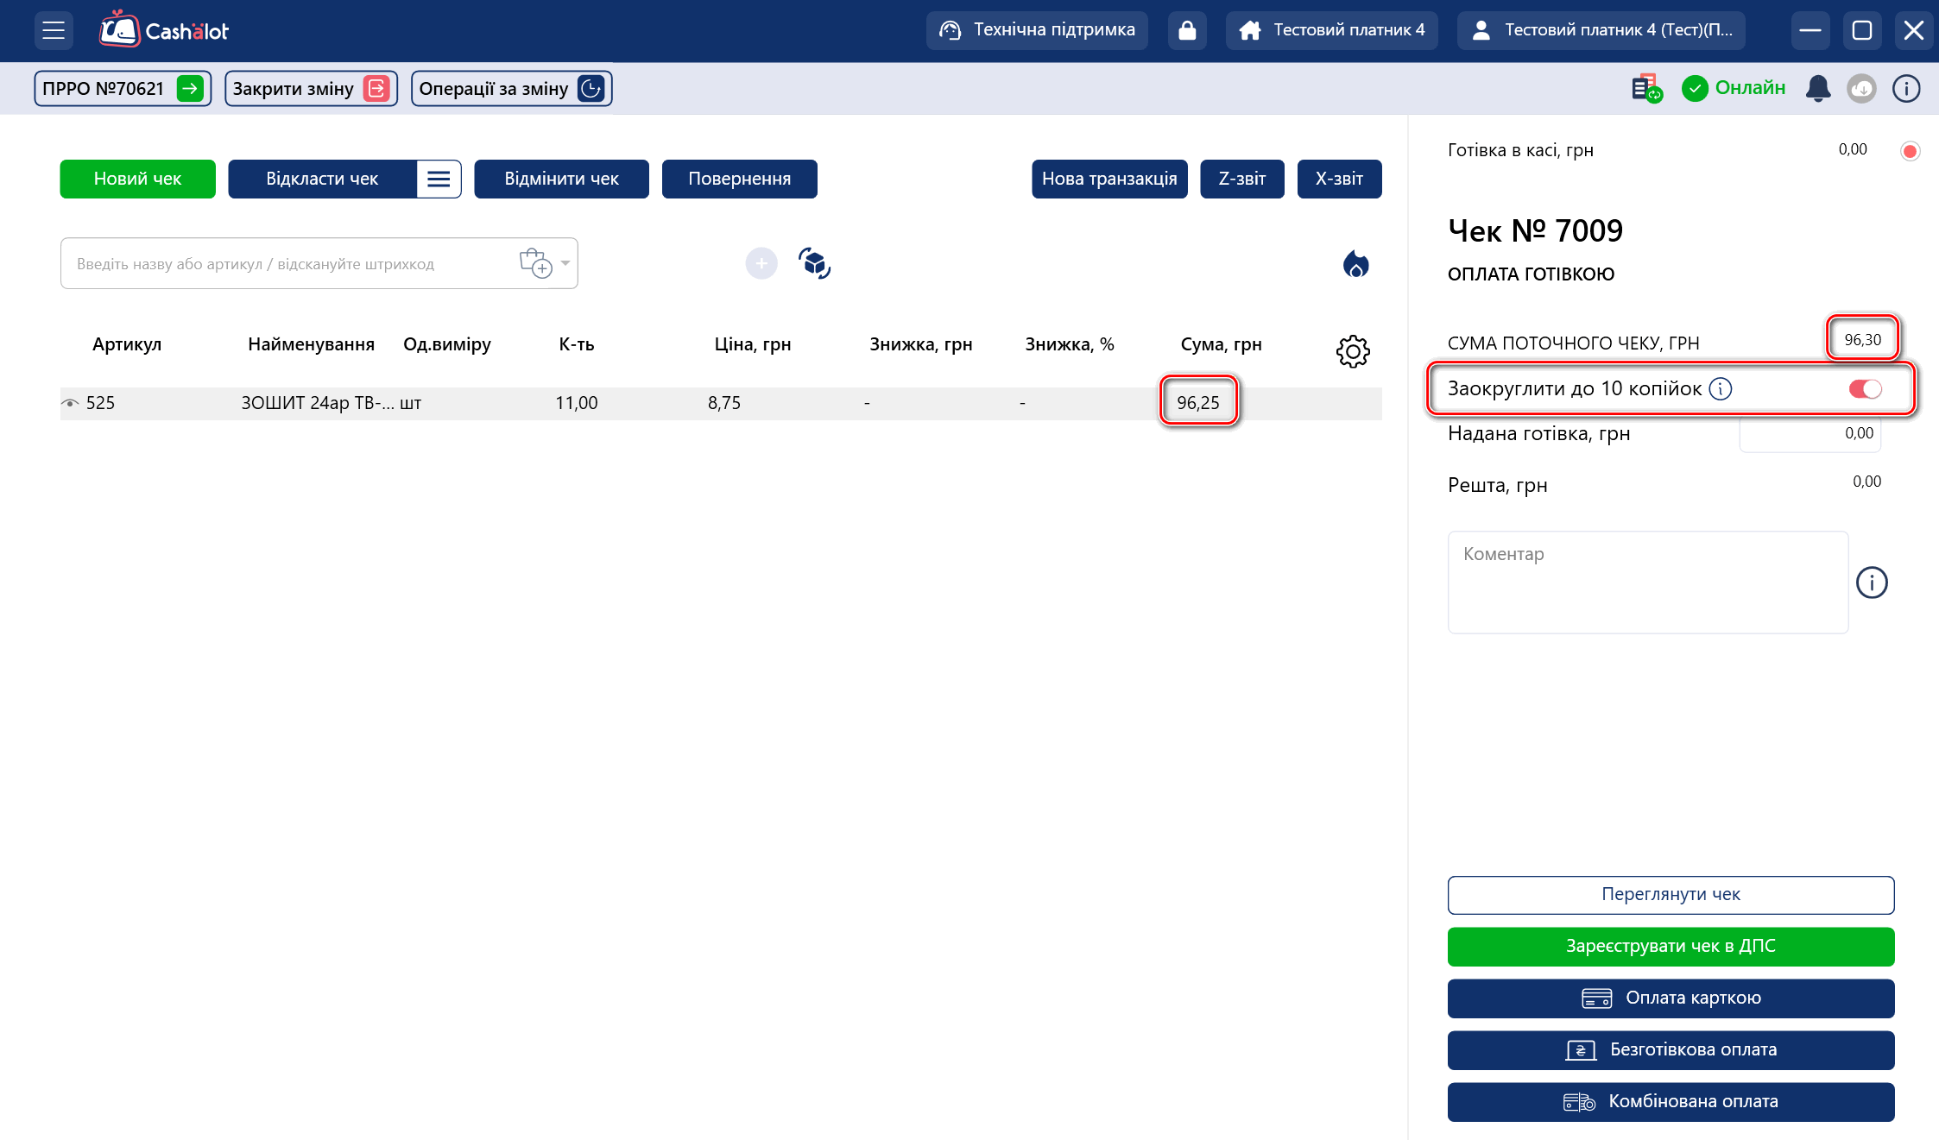Open notifications bell icon
This screenshot has width=1939, height=1140.
[x=1817, y=88]
